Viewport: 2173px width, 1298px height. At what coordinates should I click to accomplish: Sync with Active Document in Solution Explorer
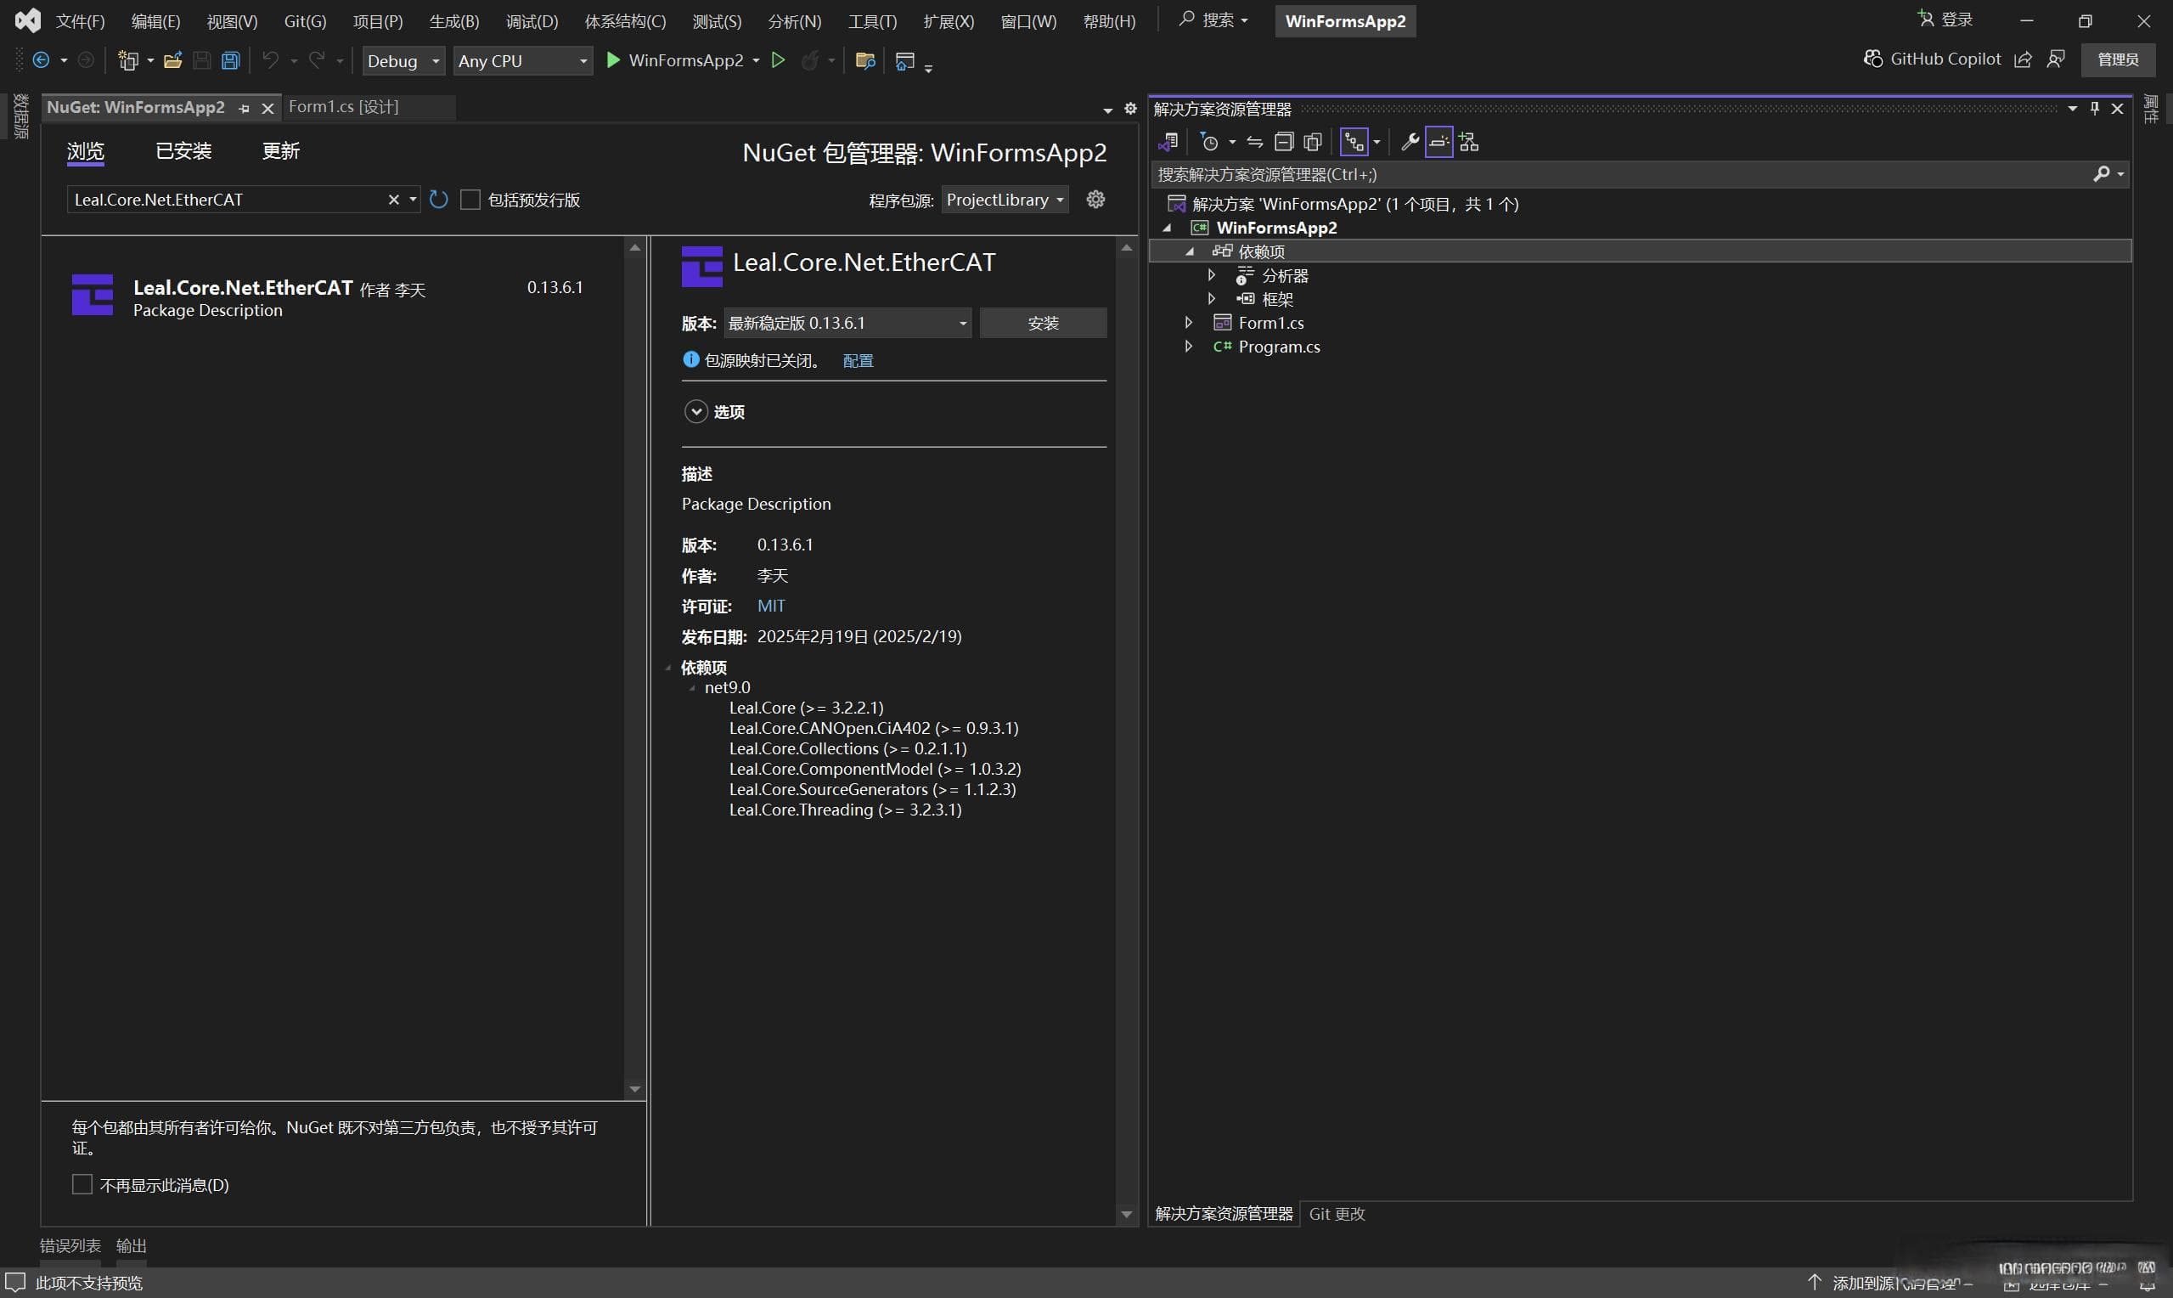[1254, 142]
